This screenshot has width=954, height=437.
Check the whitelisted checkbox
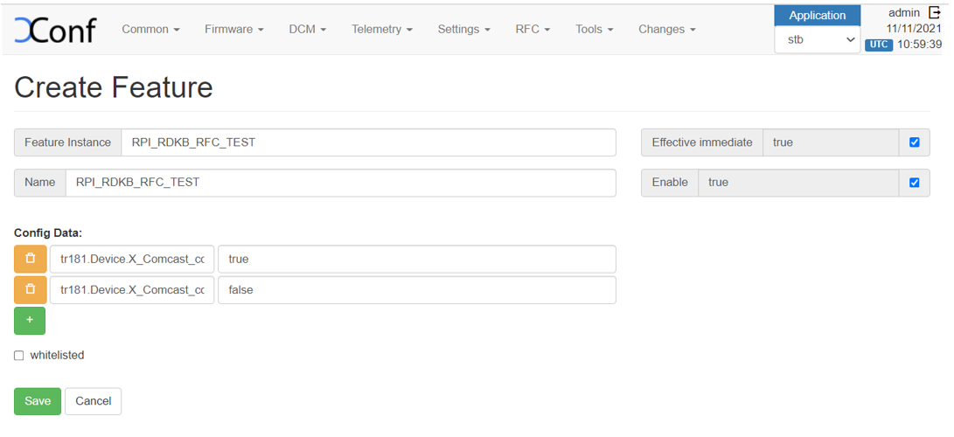point(19,356)
